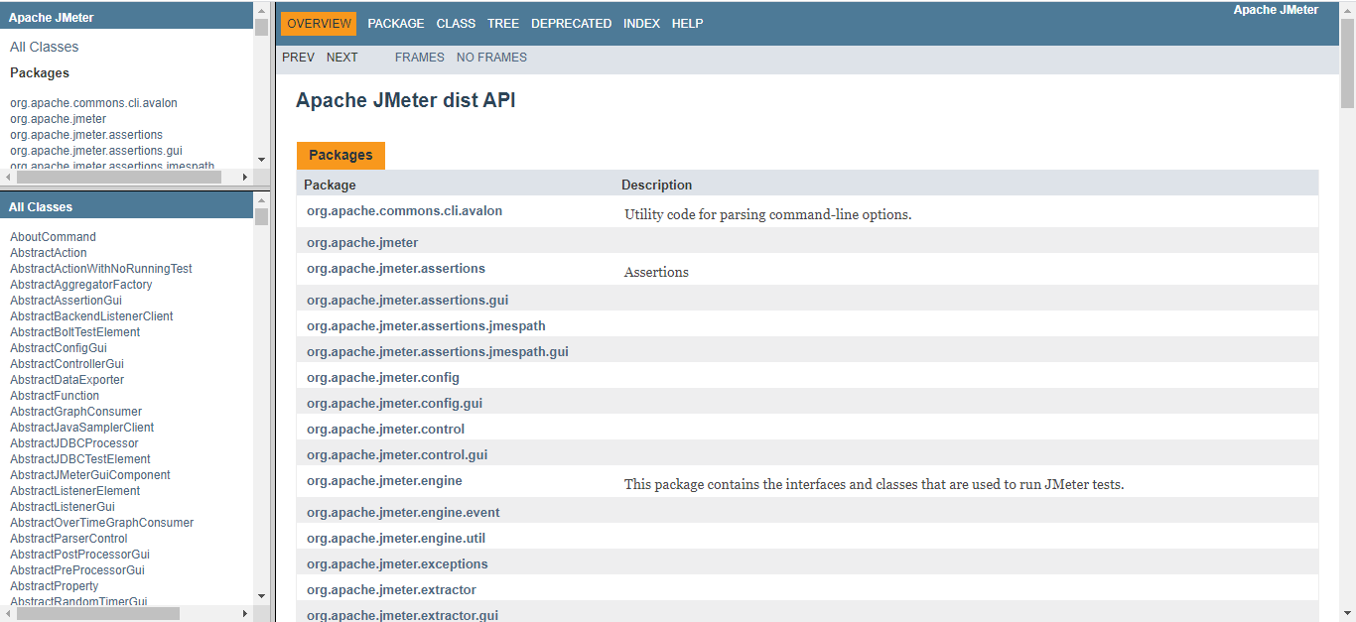Screen dimensions: 1356x622
Task: Open org.apache.jmeter.extractor.gui package link
Action: click(x=402, y=615)
